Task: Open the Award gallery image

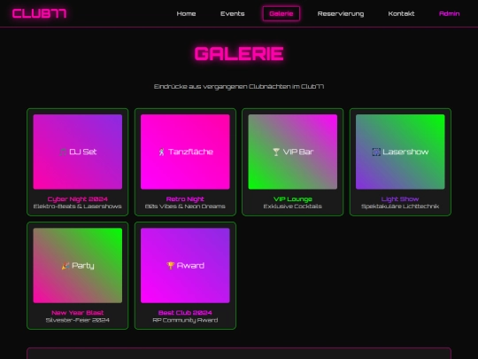Action: pos(185,266)
